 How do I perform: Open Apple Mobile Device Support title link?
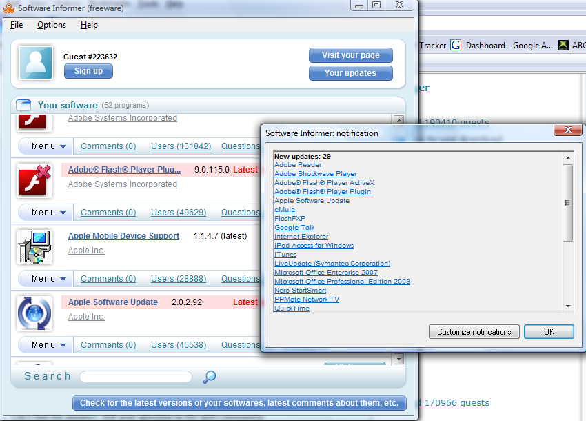coord(123,236)
